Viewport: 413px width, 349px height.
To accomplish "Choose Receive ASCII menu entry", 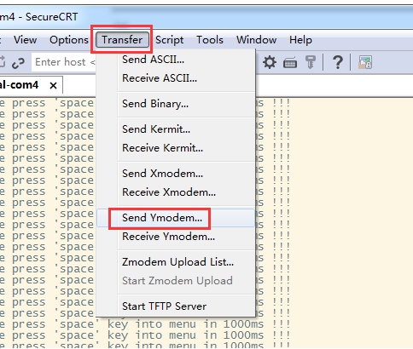I will tap(176, 78).
